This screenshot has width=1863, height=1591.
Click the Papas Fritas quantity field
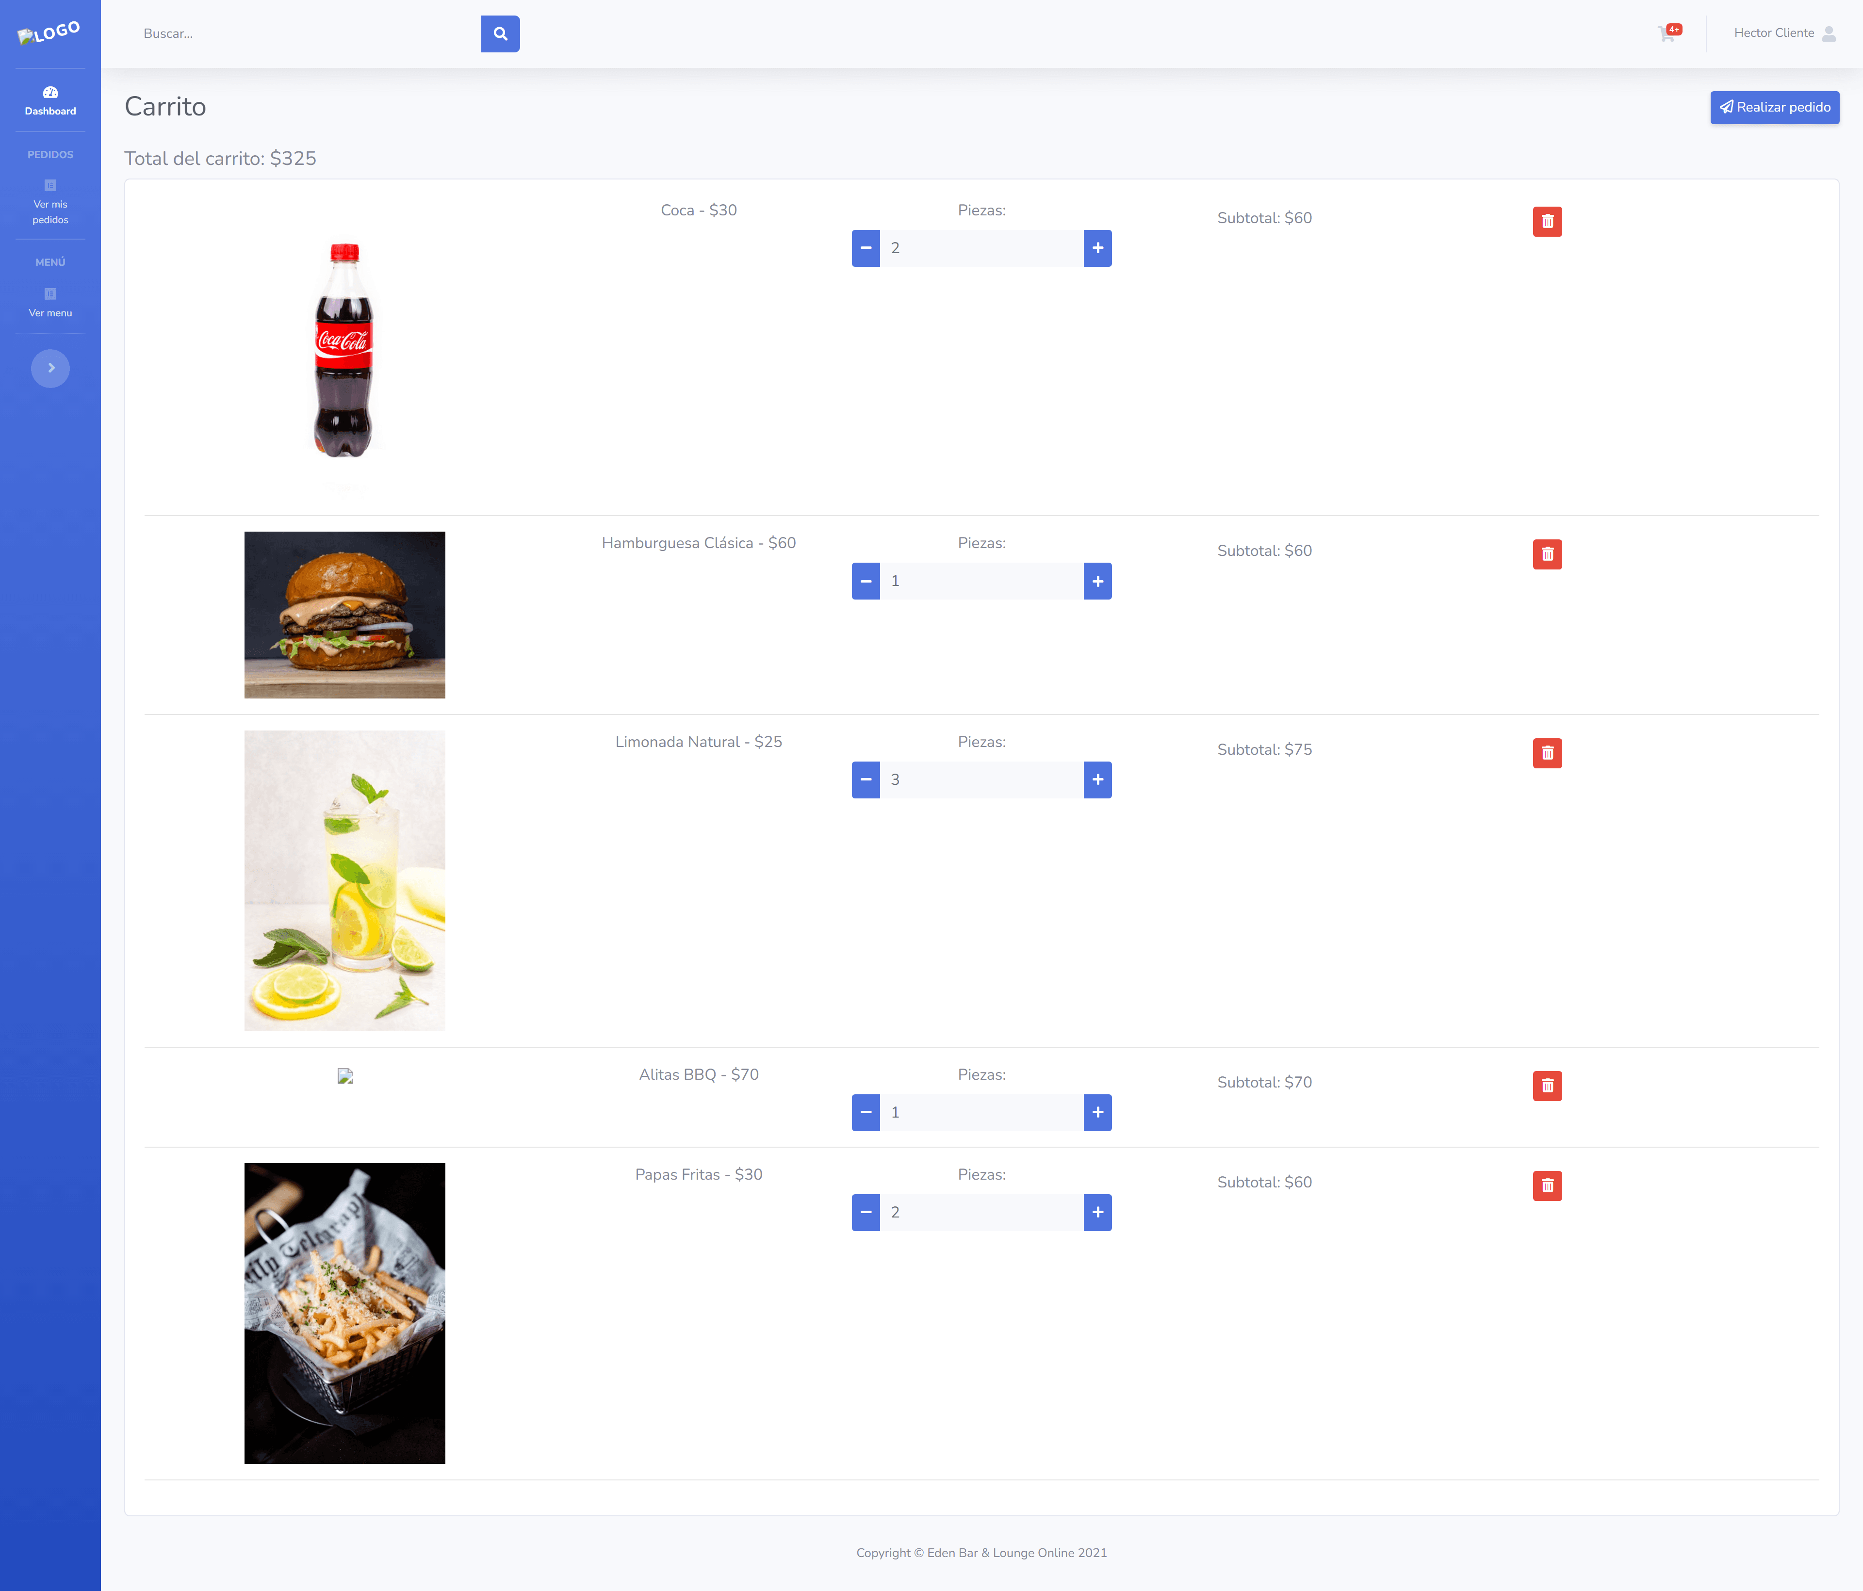(x=982, y=1213)
